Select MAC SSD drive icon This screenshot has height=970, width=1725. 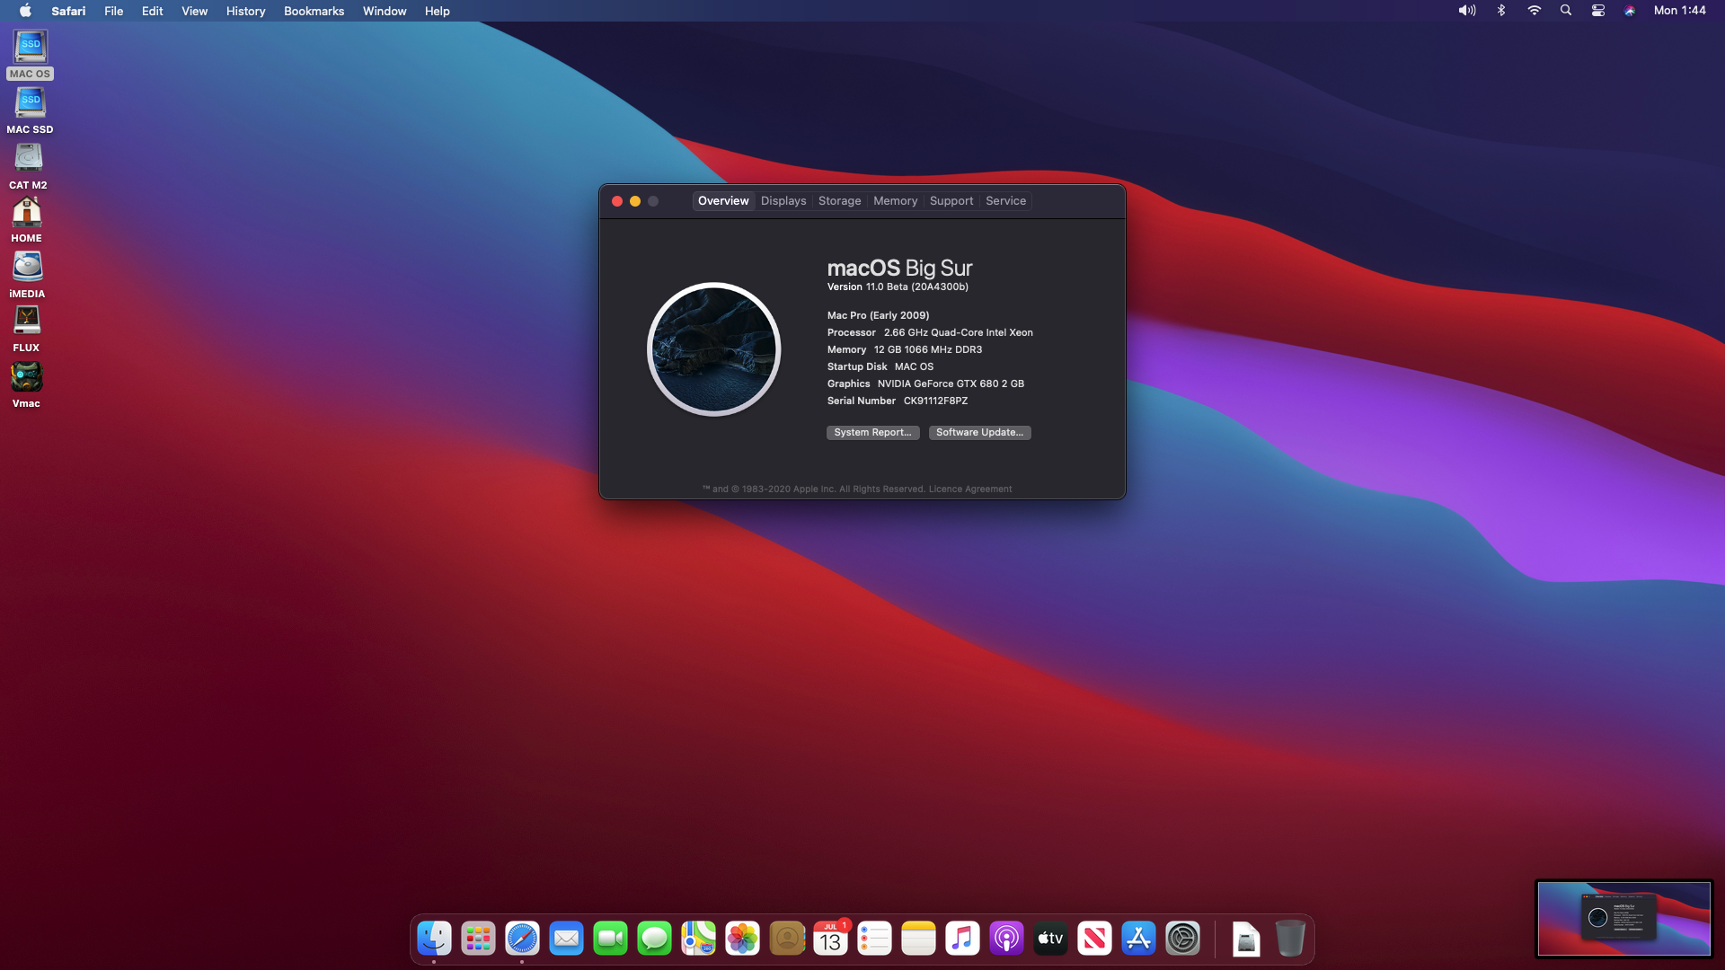click(x=30, y=110)
